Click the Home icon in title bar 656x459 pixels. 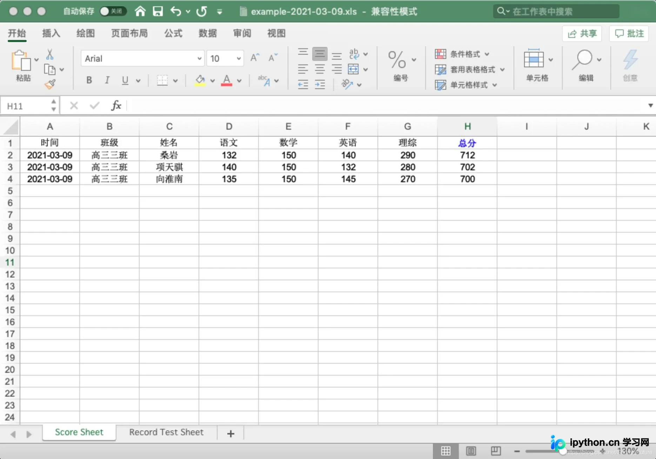pyautogui.click(x=140, y=11)
